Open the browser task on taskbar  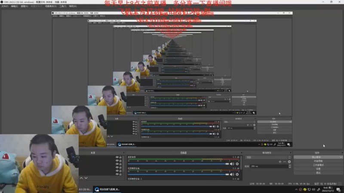pos(107,189)
